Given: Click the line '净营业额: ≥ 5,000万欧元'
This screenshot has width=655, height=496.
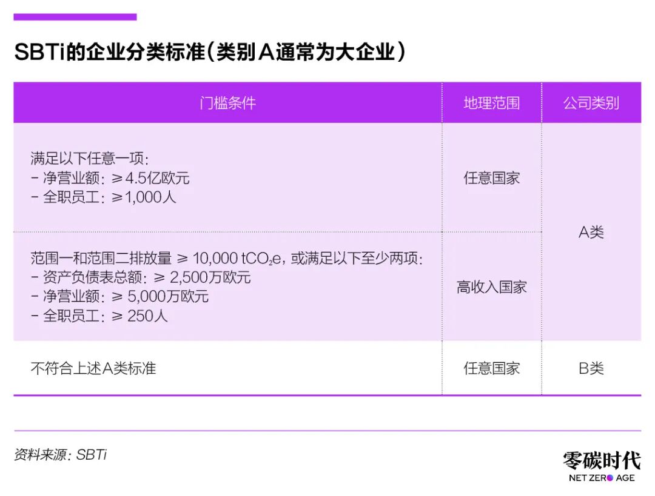Looking at the screenshot, I should [x=120, y=297].
